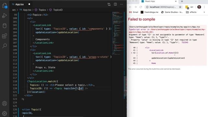Click the l.id expression on line 120
The width and height of the screenshot is (208, 117).
point(79,88)
